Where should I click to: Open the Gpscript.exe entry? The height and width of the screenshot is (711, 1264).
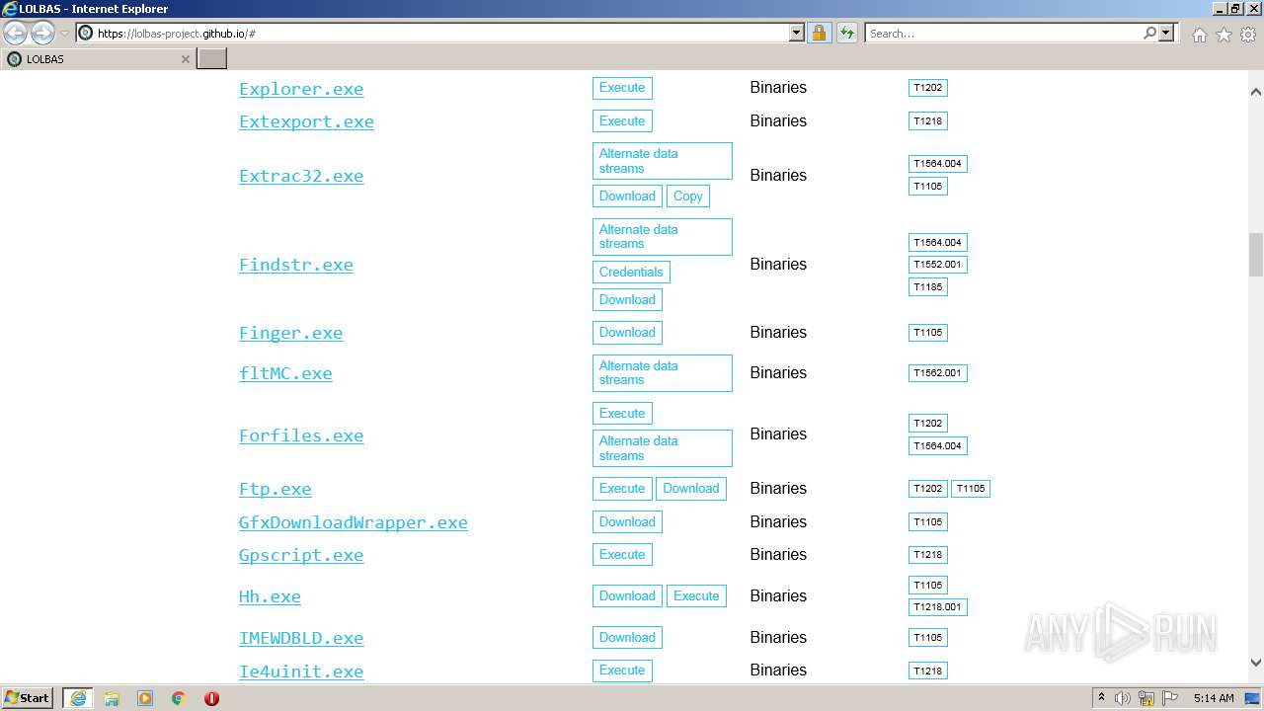coord(301,555)
